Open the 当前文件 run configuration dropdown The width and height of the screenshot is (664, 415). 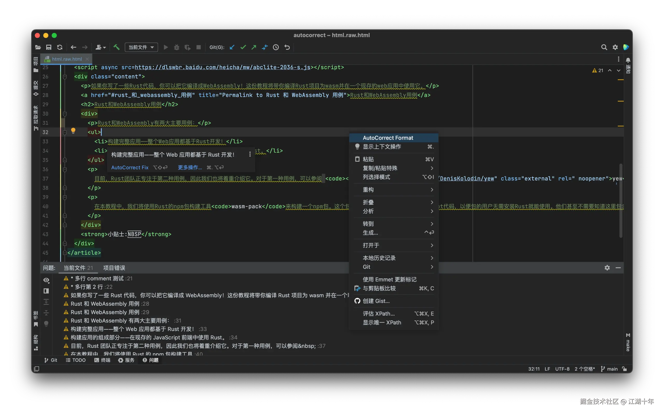tap(141, 47)
